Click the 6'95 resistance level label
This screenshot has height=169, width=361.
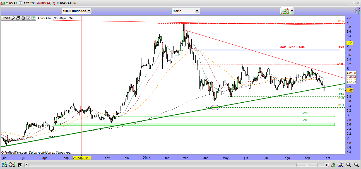(340, 21)
